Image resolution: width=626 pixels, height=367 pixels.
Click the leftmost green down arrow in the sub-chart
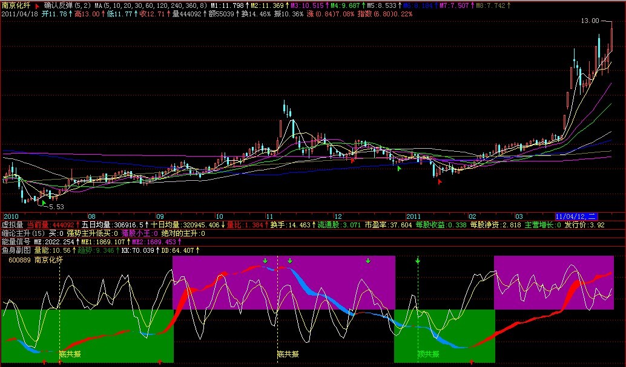click(265, 261)
